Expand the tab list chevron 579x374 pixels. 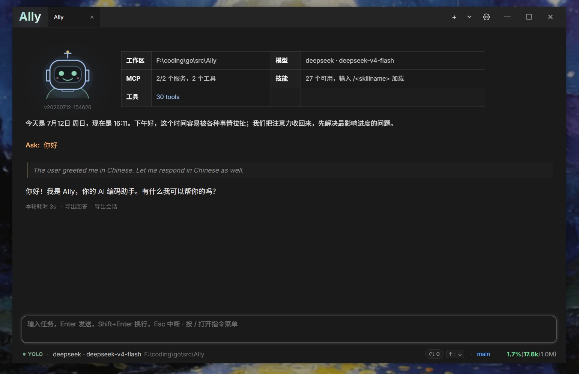[x=469, y=17]
